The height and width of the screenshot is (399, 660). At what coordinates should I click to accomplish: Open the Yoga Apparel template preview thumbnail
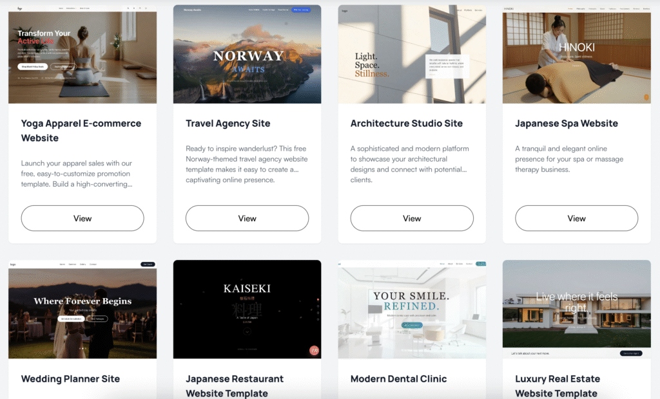pos(82,54)
